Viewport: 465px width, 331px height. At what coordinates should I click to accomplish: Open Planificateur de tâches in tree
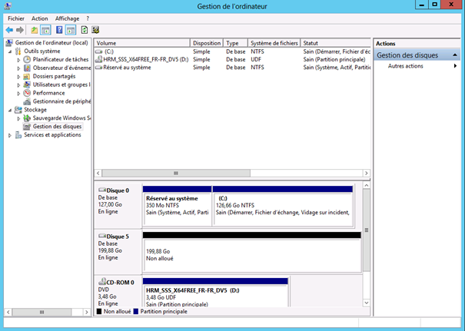click(x=61, y=59)
